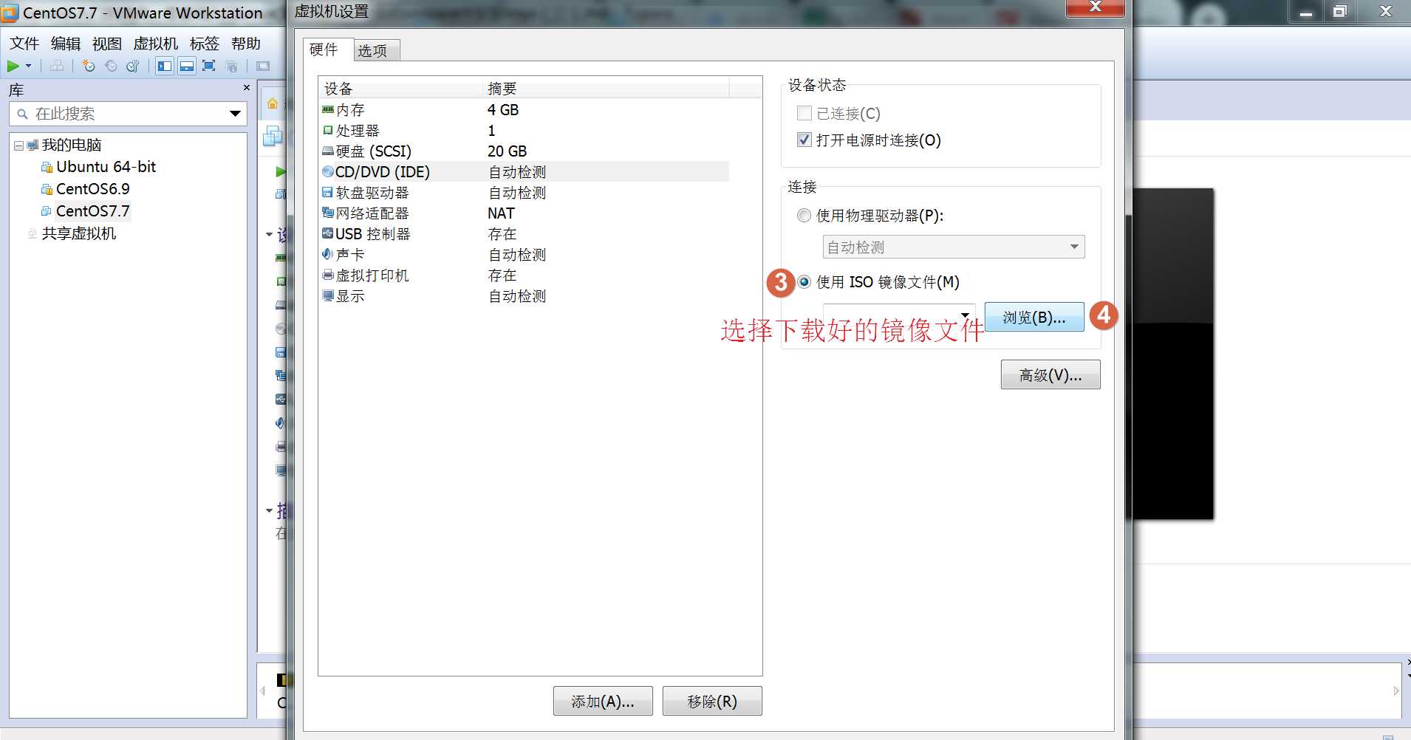Click the 浏览(B)... button

coord(1034,318)
